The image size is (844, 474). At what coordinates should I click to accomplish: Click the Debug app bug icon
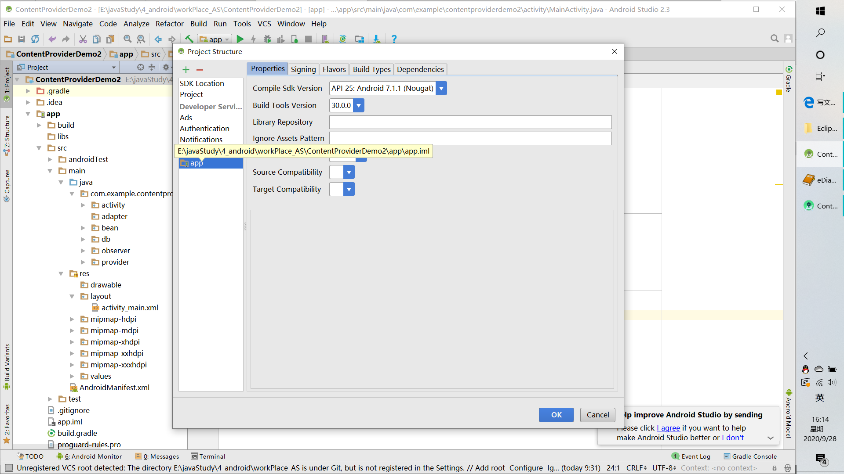267,39
